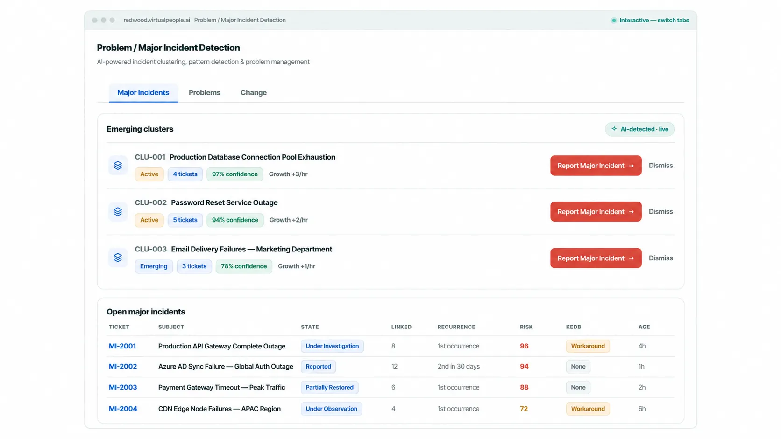Click the 4 tickets badge on CLU-001
This screenshot has height=439, width=781.
coord(185,174)
